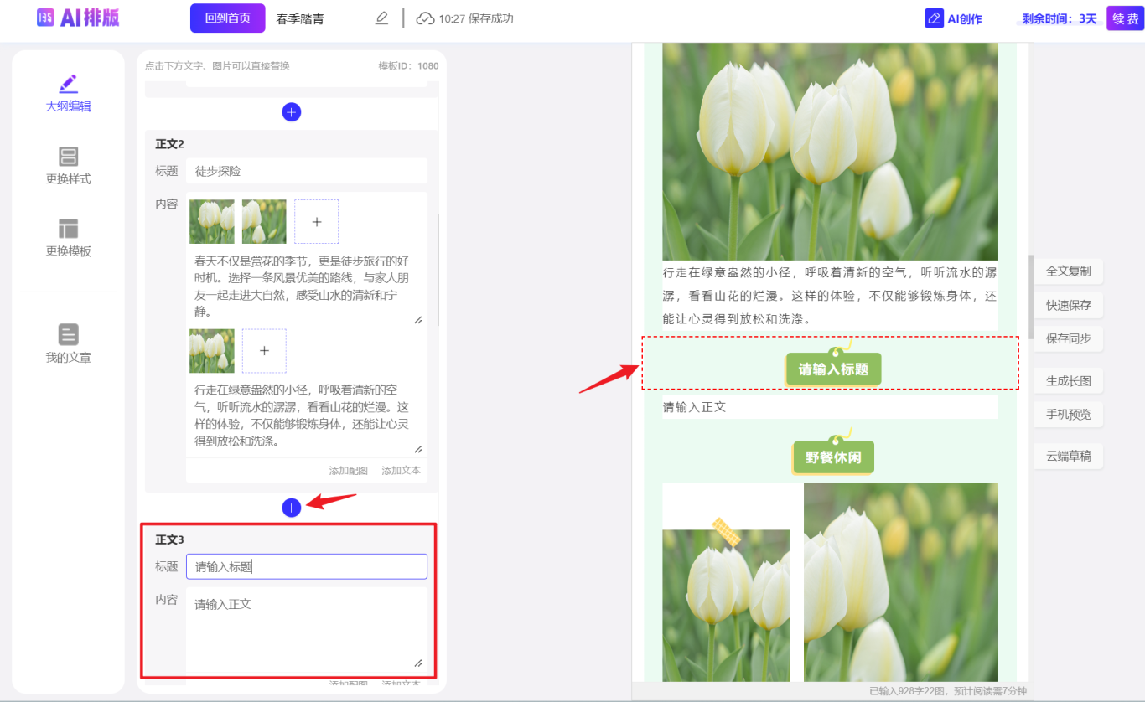Click 全文复制 on the right panel
1145x702 pixels.
(x=1068, y=271)
